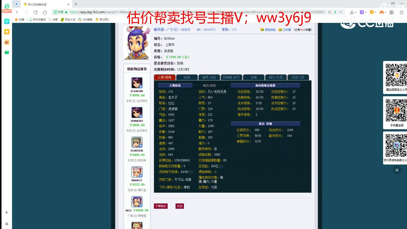Viewport: 407px width, 229px height.
Task: Click help icon next to 总经验 200亿
Action: coord(221,166)
